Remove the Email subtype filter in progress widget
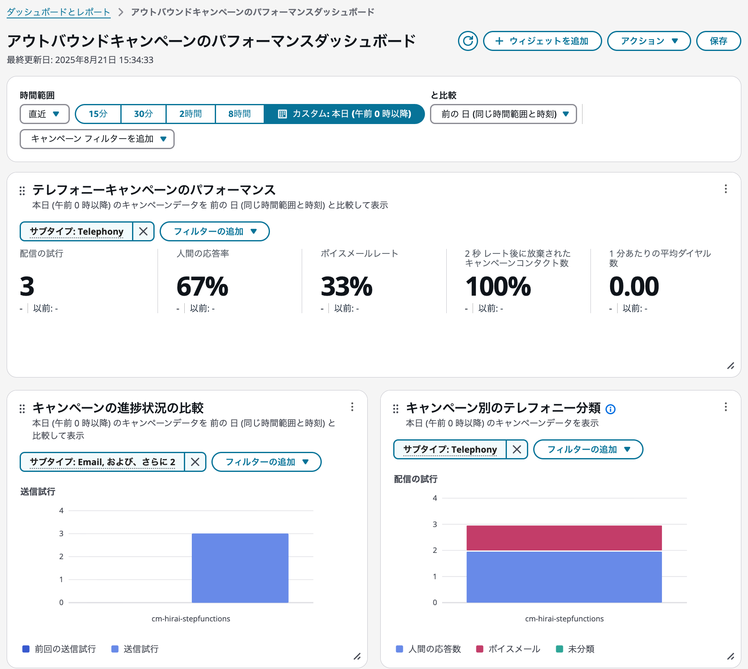The width and height of the screenshot is (748, 669). point(195,462)
